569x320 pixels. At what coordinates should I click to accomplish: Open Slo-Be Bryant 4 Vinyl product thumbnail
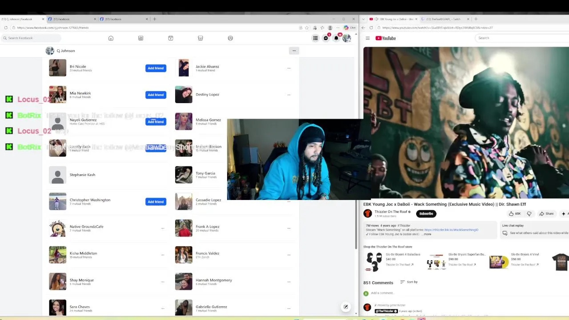point(499,261)
